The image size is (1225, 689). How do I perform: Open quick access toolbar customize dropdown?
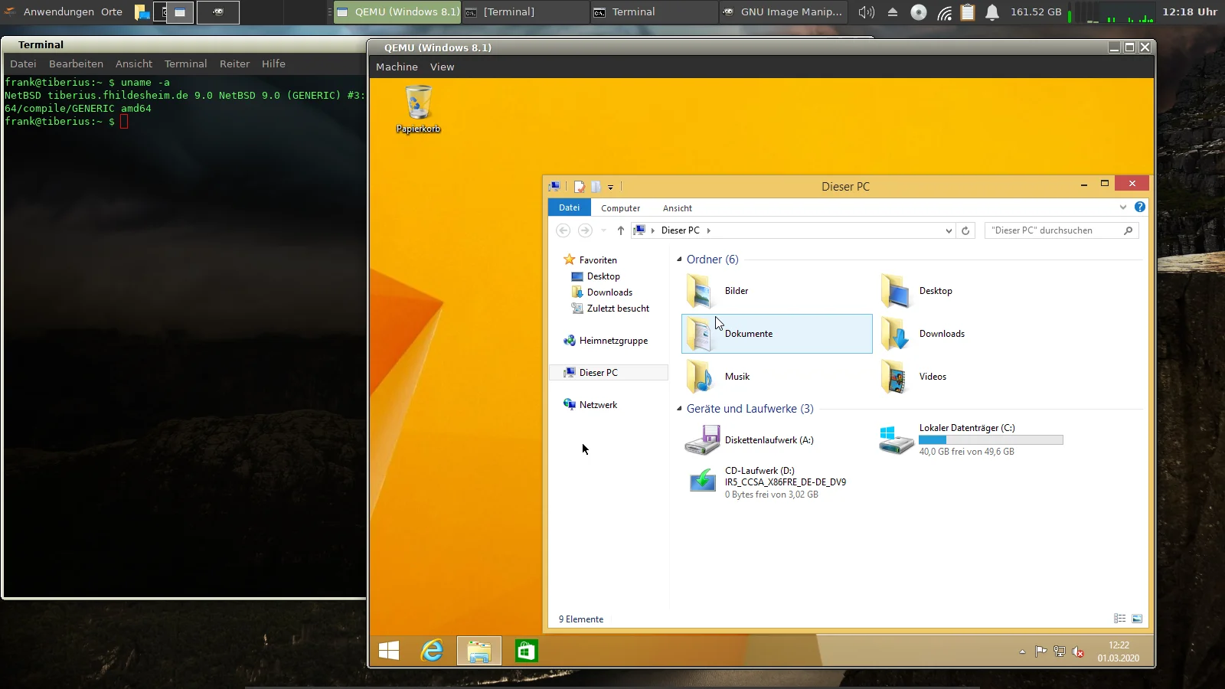pos(610,187)
